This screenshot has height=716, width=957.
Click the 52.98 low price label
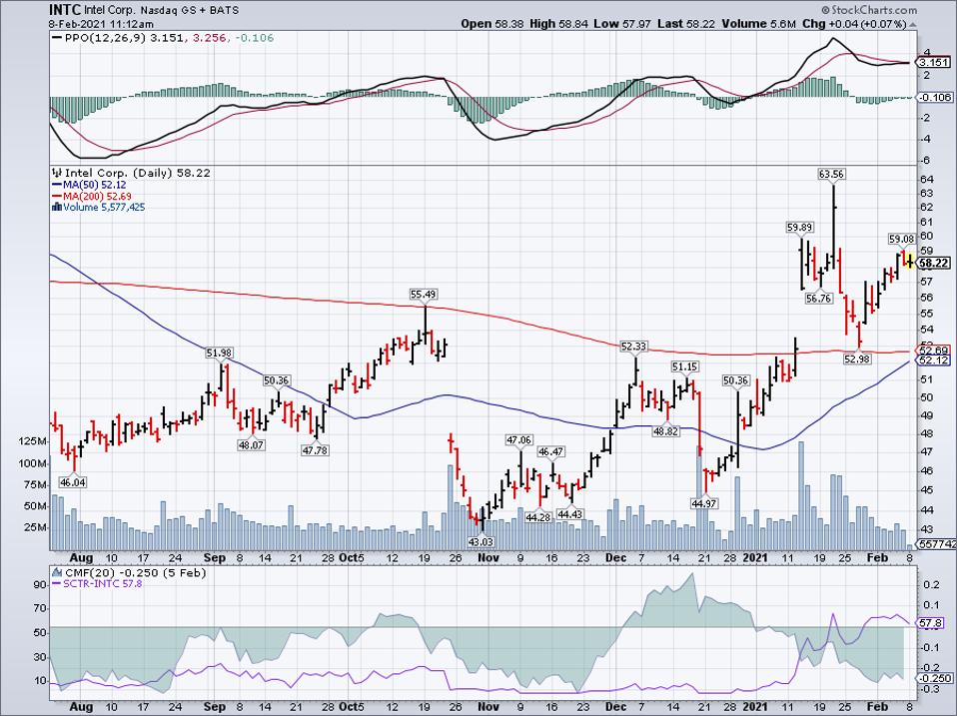tap(857, 358)
